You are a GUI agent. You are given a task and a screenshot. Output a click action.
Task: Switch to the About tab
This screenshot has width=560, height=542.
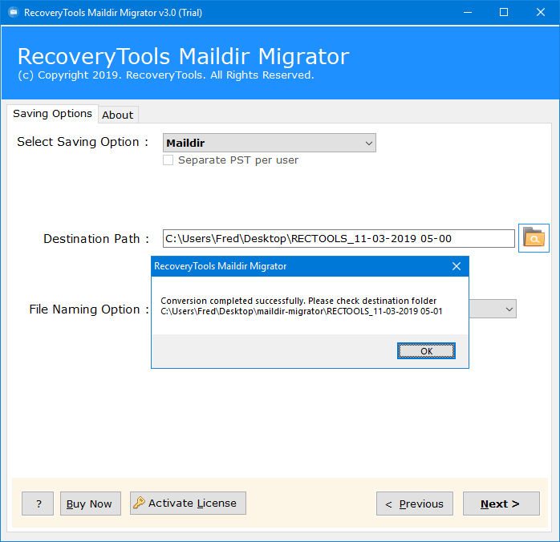click(x=118, y=115)
